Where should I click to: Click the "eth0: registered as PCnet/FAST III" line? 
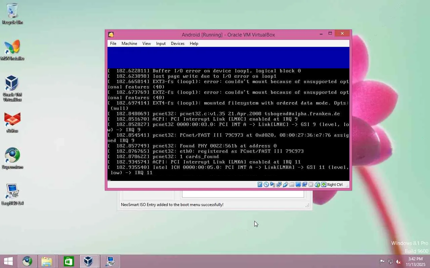coord(206,151)
